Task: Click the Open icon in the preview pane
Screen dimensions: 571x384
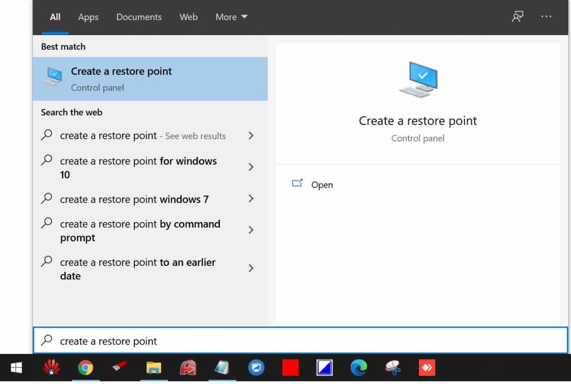Action: 297,183
